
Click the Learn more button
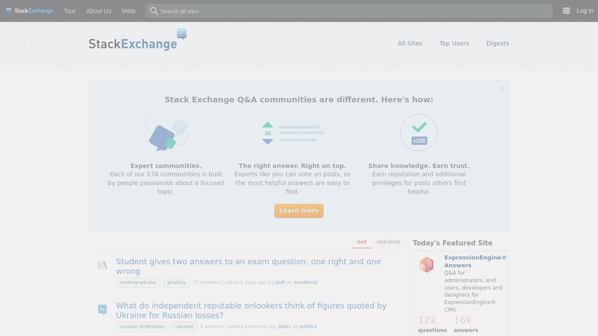[x=299, y=211]
